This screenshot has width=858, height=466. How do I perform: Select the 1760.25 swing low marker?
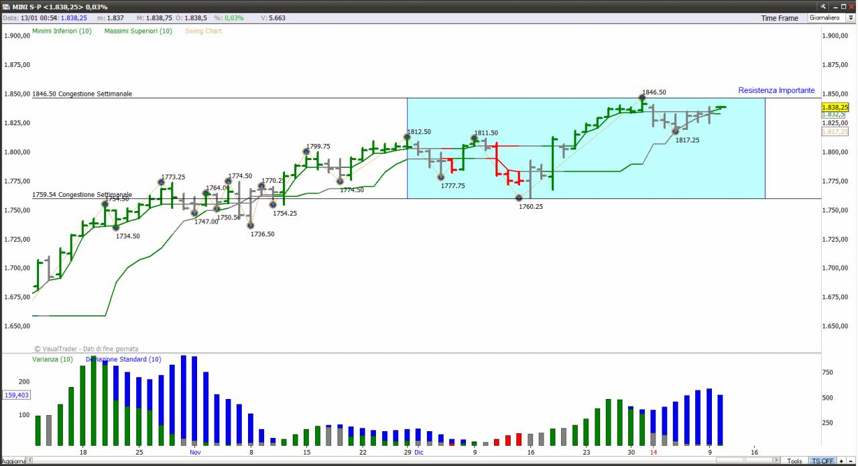pos(519,198)
